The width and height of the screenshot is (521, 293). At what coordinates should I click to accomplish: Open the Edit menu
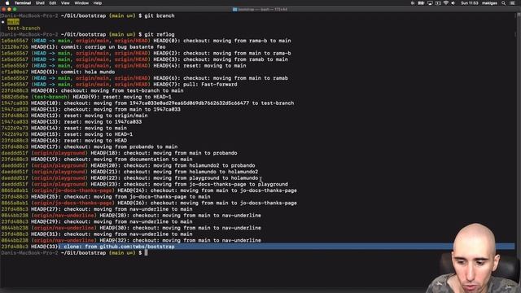click(53, 3)
